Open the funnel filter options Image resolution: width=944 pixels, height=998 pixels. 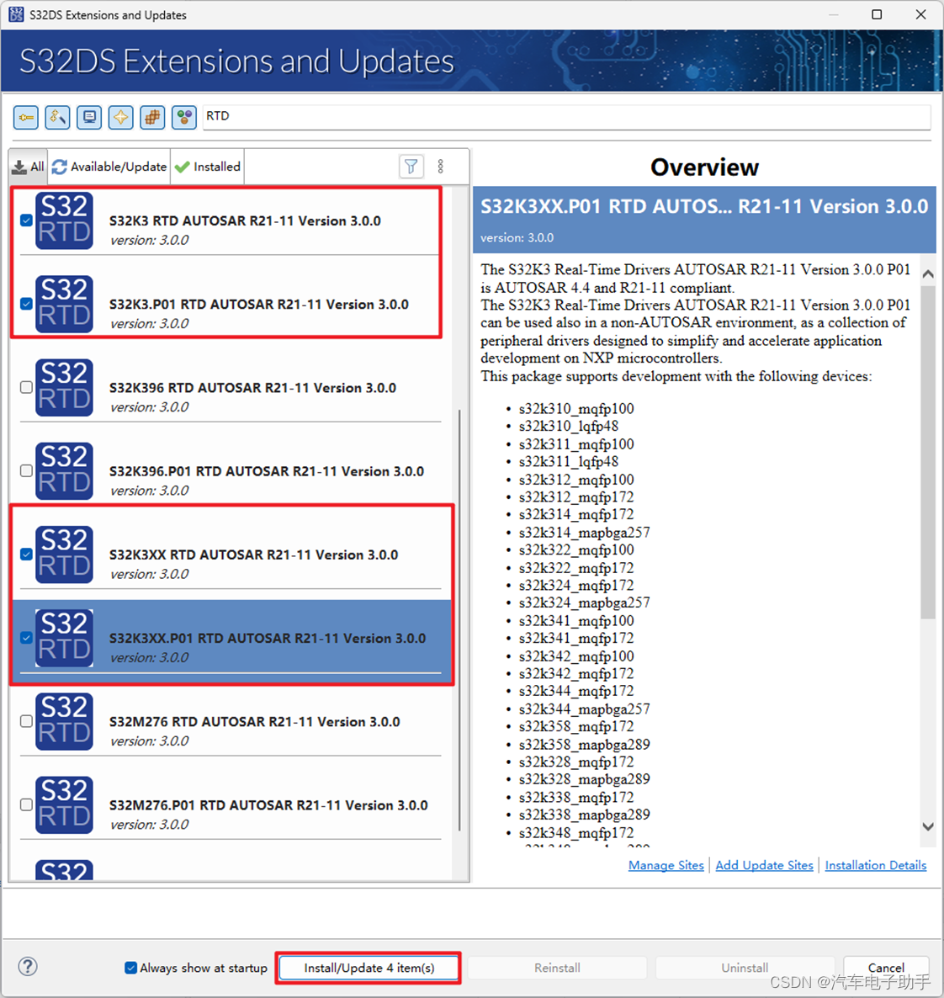click(x=411, y=167)
